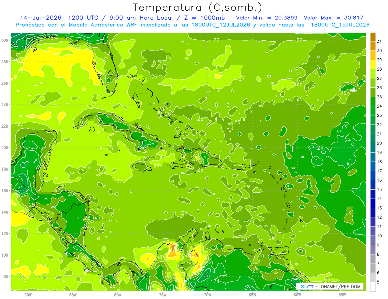Click the color scale label '12'

click(x=380, y=217)
